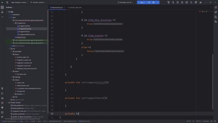Screen dimensions: 218x123
Task: Debug the app with the bug icon
Action: (153, 2)
